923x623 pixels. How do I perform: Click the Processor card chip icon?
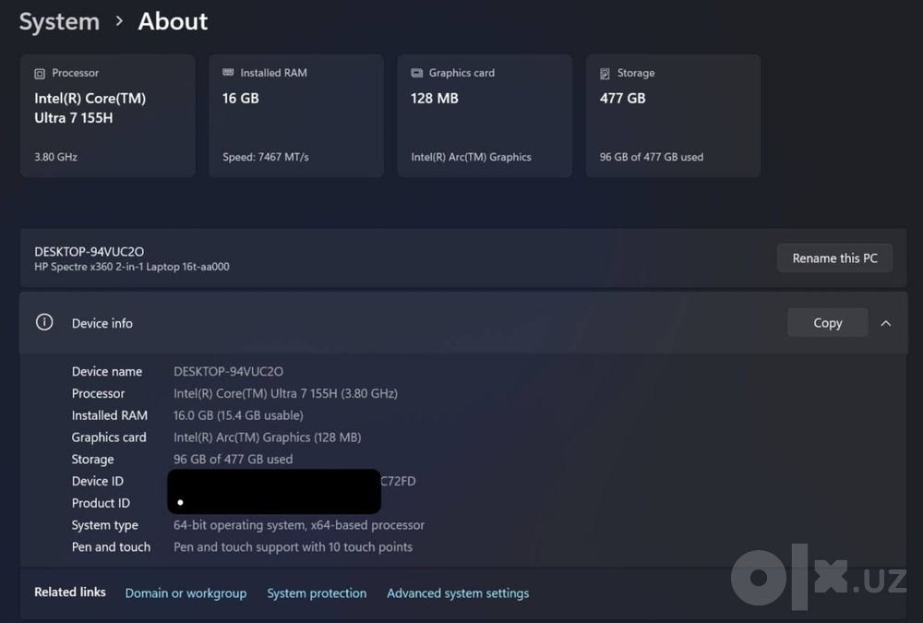point(40,74)
